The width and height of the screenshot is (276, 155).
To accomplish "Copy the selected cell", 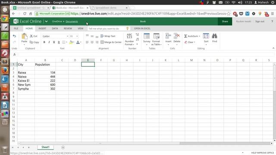I will point(34,42).
